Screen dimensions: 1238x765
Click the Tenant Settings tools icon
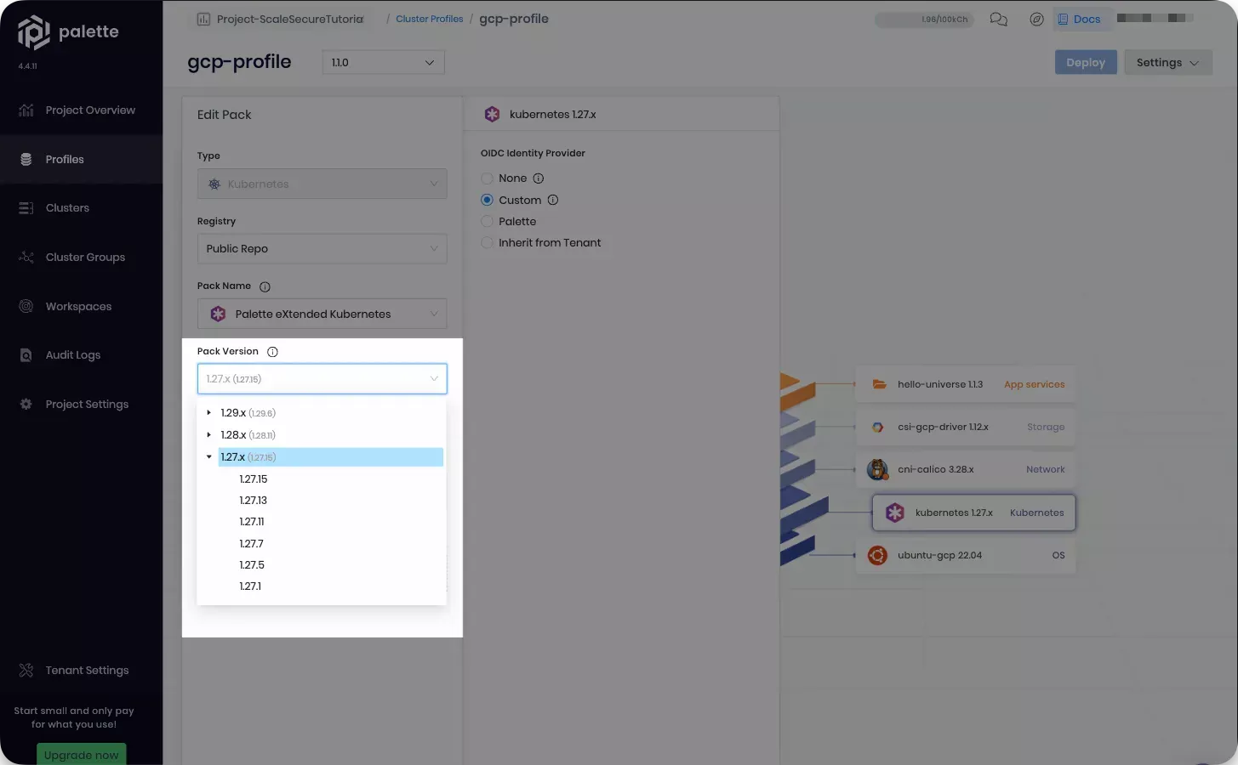pyautogui.click(x=26, y=671)
